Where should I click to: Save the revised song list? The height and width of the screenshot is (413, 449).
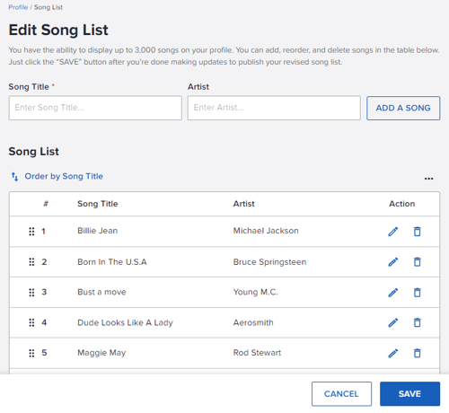pos(409,394)
